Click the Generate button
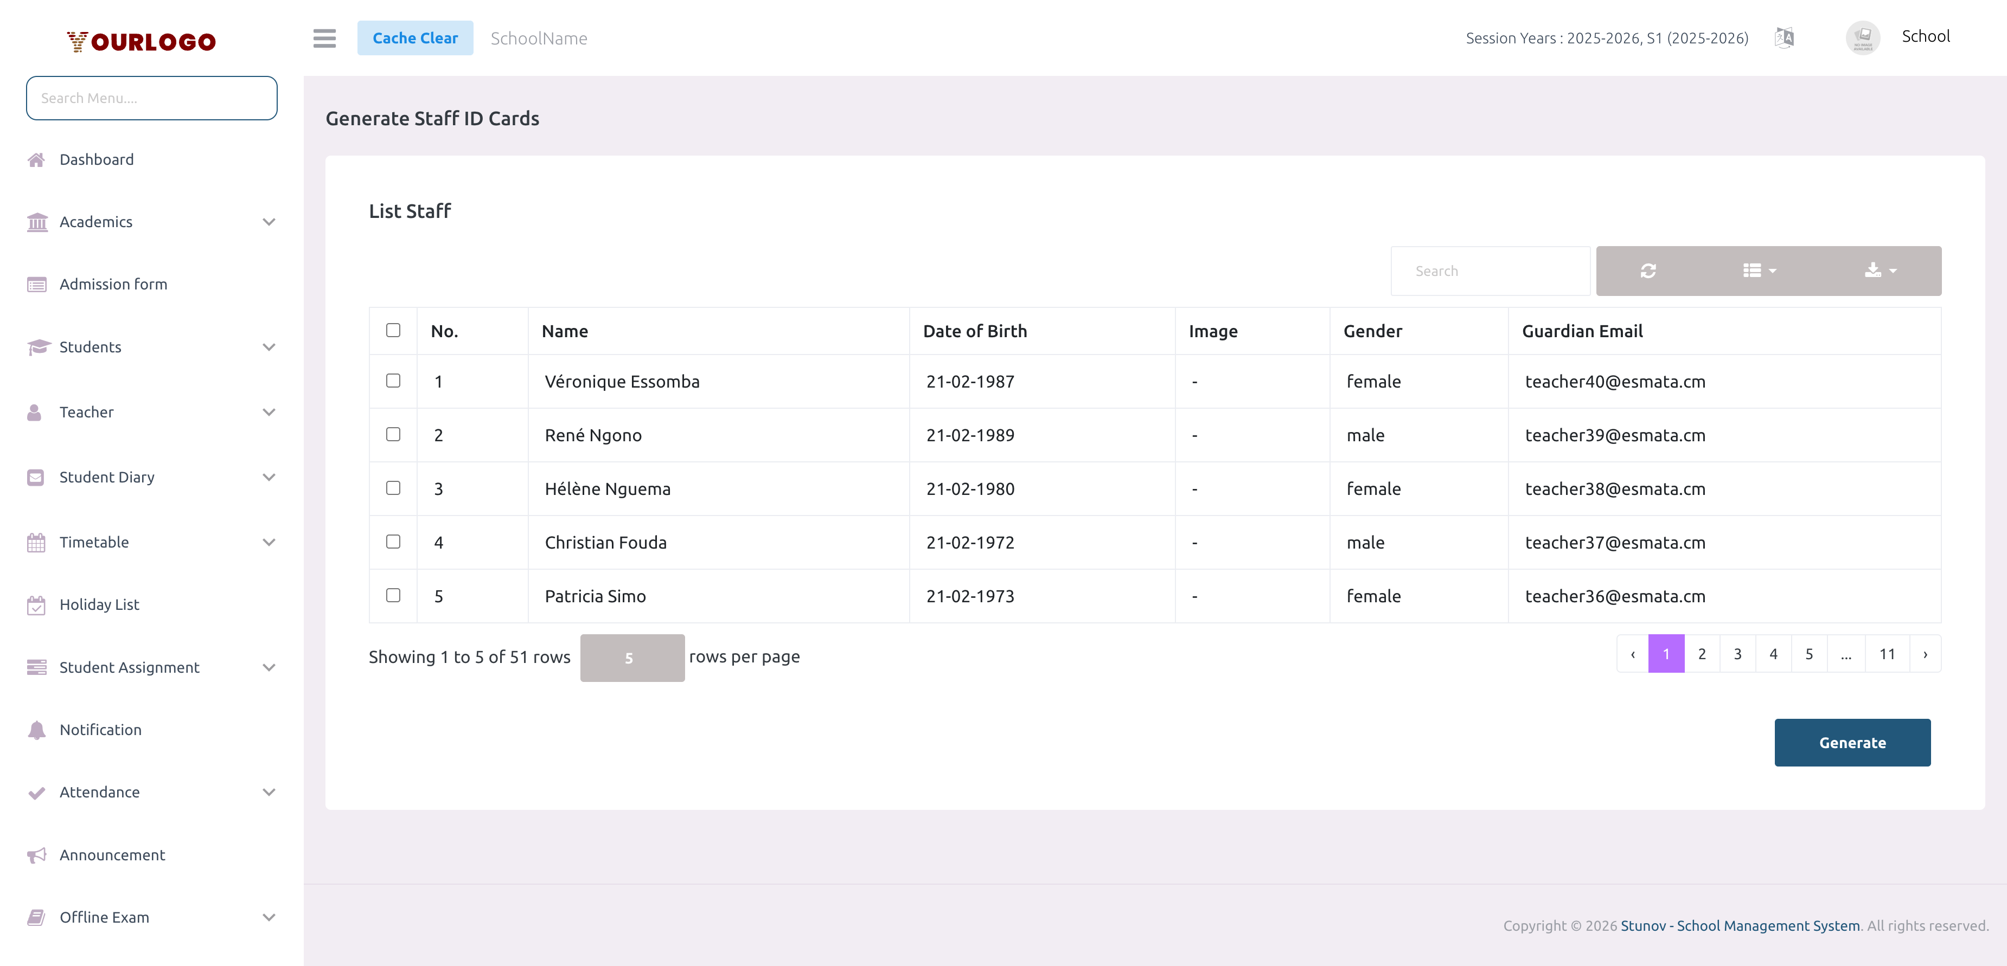The height and width of the screenshot is (966, 2007). (x=1852, y=743)
